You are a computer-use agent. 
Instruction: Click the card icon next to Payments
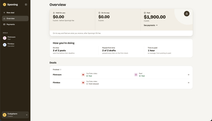click(x=4, y=24)
